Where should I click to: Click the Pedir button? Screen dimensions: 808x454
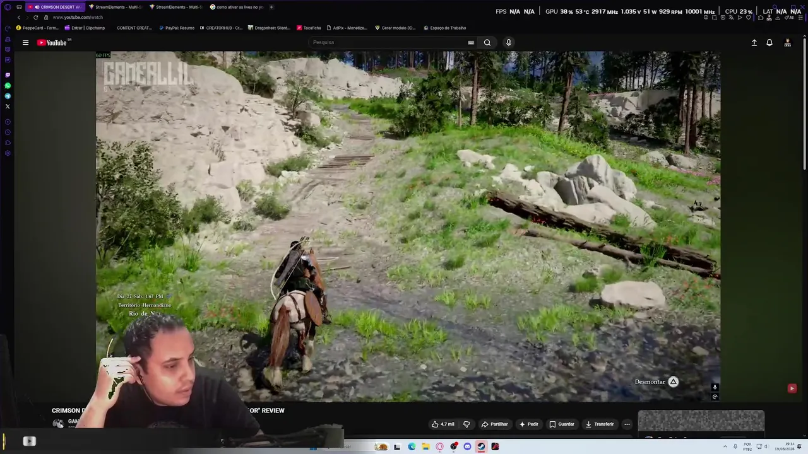pos(528,424)
